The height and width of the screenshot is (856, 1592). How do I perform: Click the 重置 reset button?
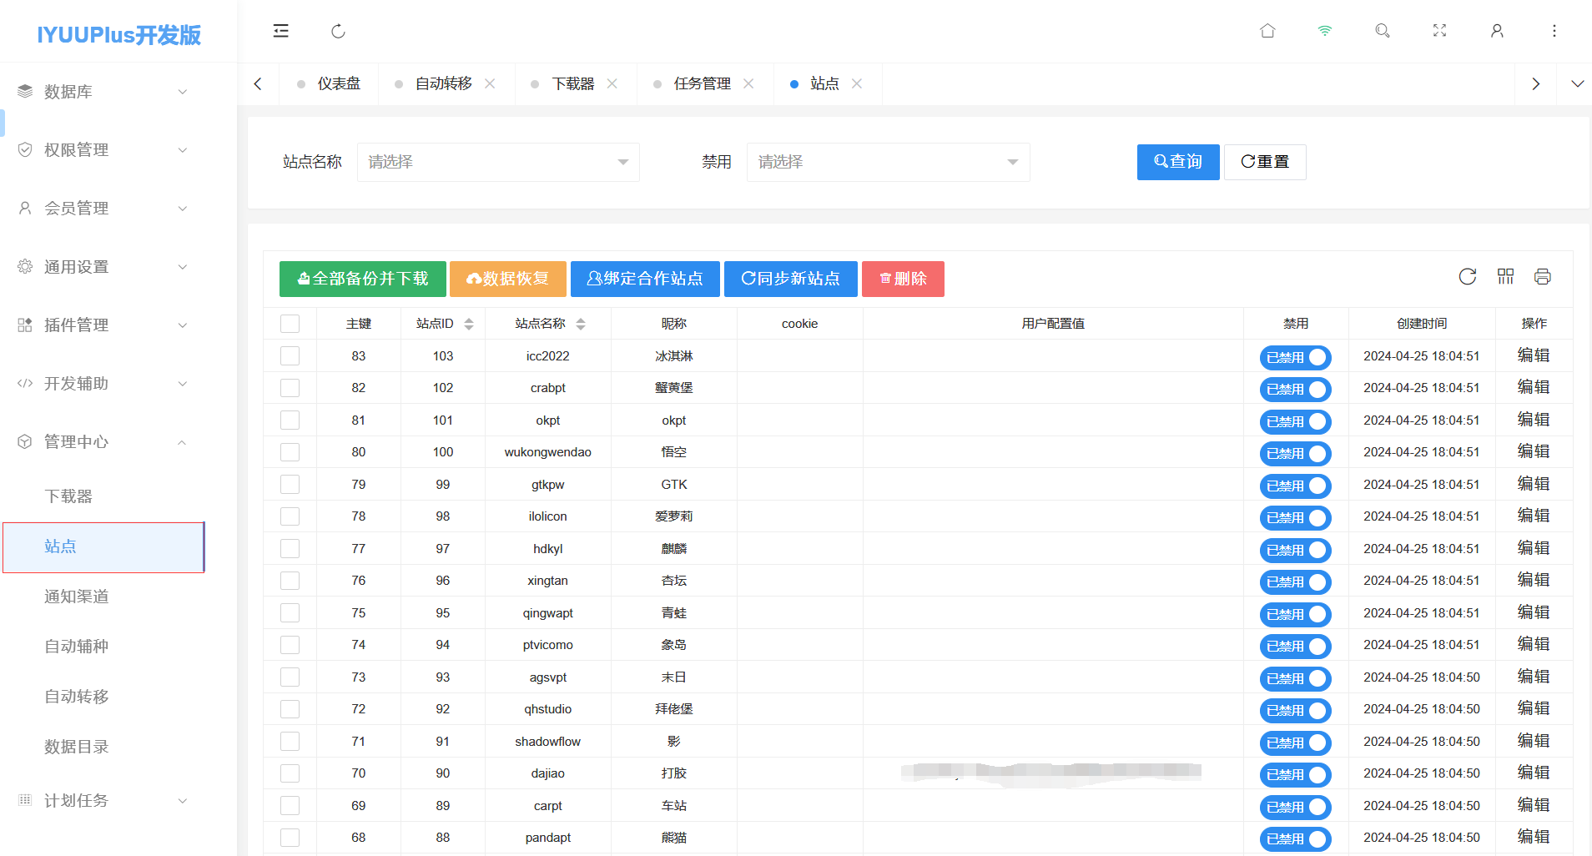pyautogui.click(x=1265, y=162)
